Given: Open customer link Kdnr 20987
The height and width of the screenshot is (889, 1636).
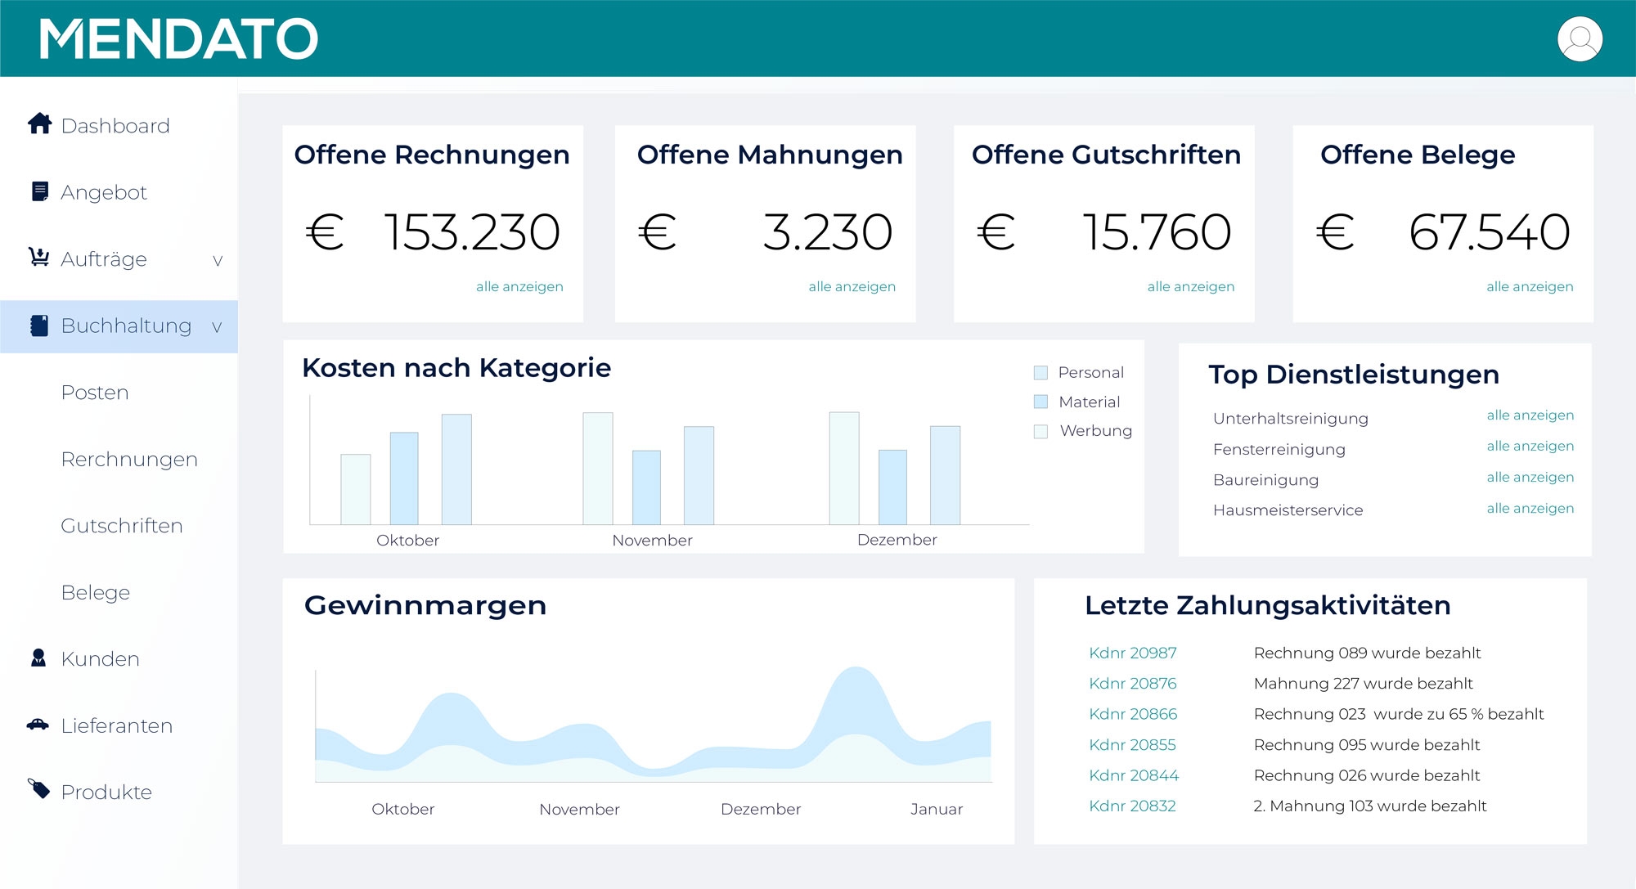Looking at the screenshot, I should 1132,653.
